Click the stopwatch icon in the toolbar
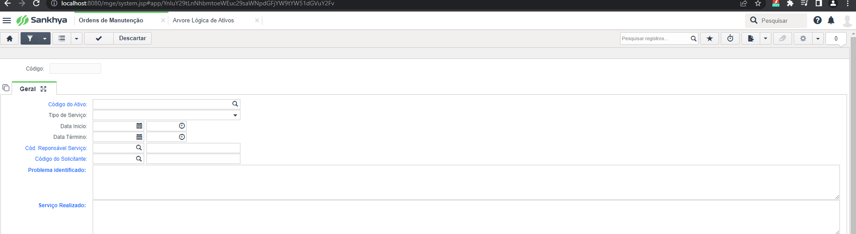The height and width of the screenshot is (234, 856). tap(730, 38)
